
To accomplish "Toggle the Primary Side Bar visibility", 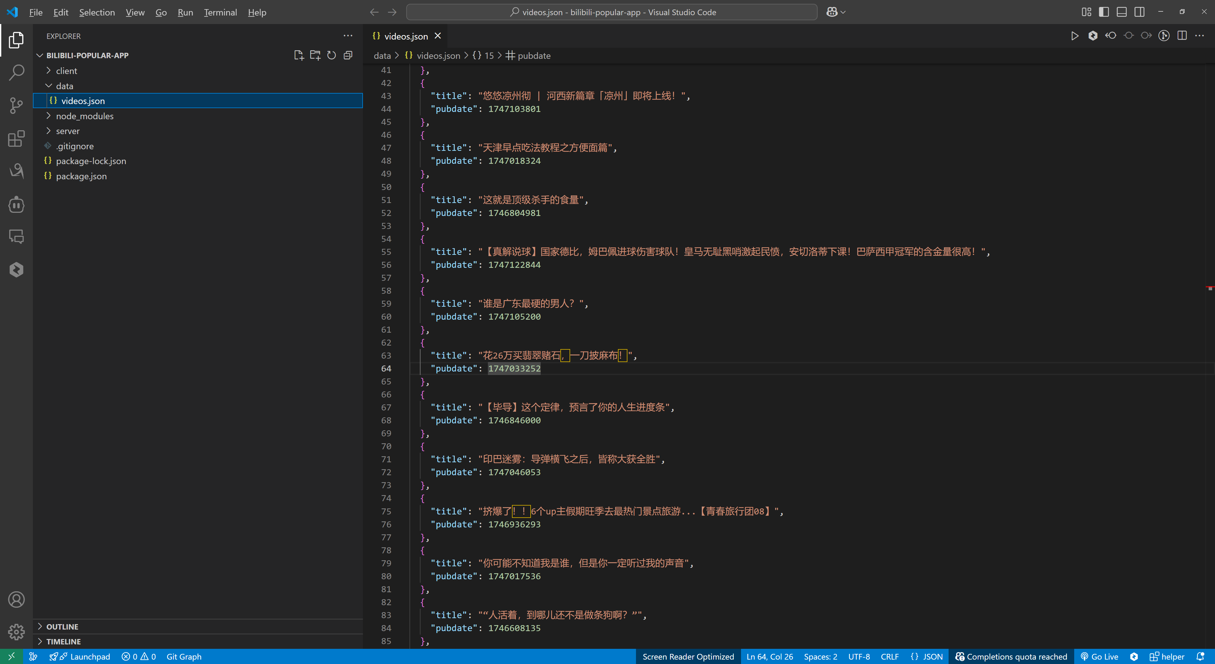I will (1104, 12).
